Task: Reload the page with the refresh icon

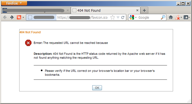Action: pos(123,17)
